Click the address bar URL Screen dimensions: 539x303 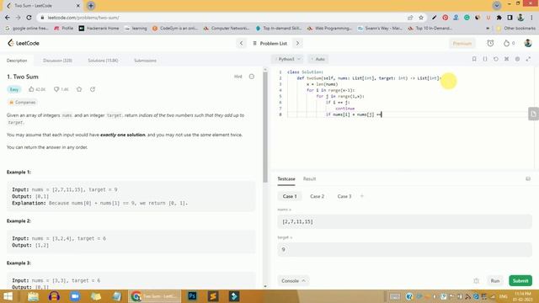pos(83,18)
